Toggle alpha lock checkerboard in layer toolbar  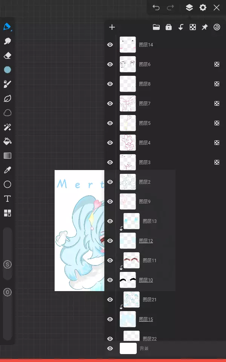[x=193, y=27]
